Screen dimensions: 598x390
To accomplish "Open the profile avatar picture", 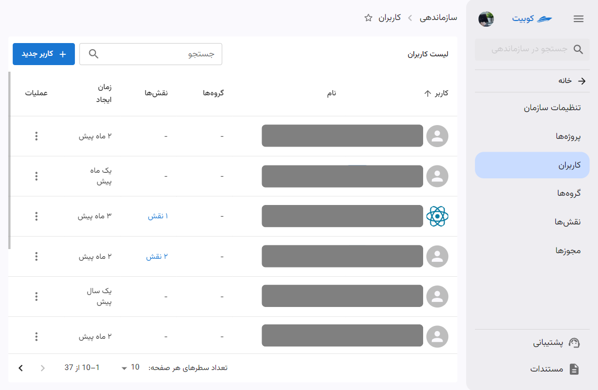I will (x=486, y=18).
